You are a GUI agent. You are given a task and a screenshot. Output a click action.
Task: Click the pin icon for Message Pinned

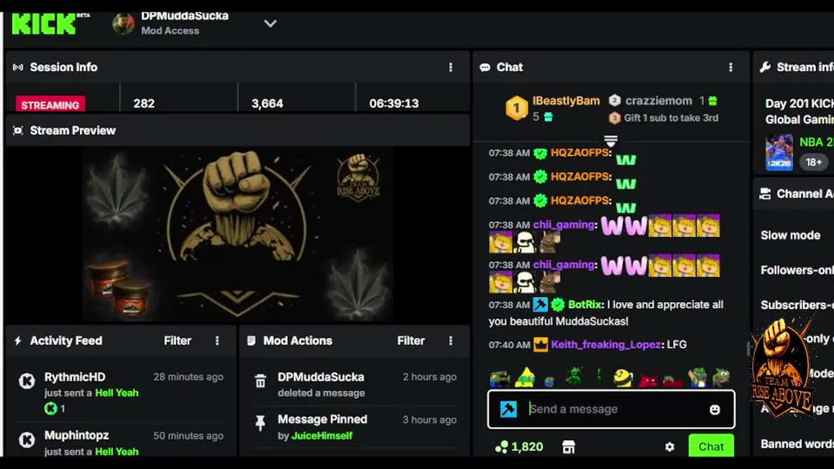coord(260,423)
